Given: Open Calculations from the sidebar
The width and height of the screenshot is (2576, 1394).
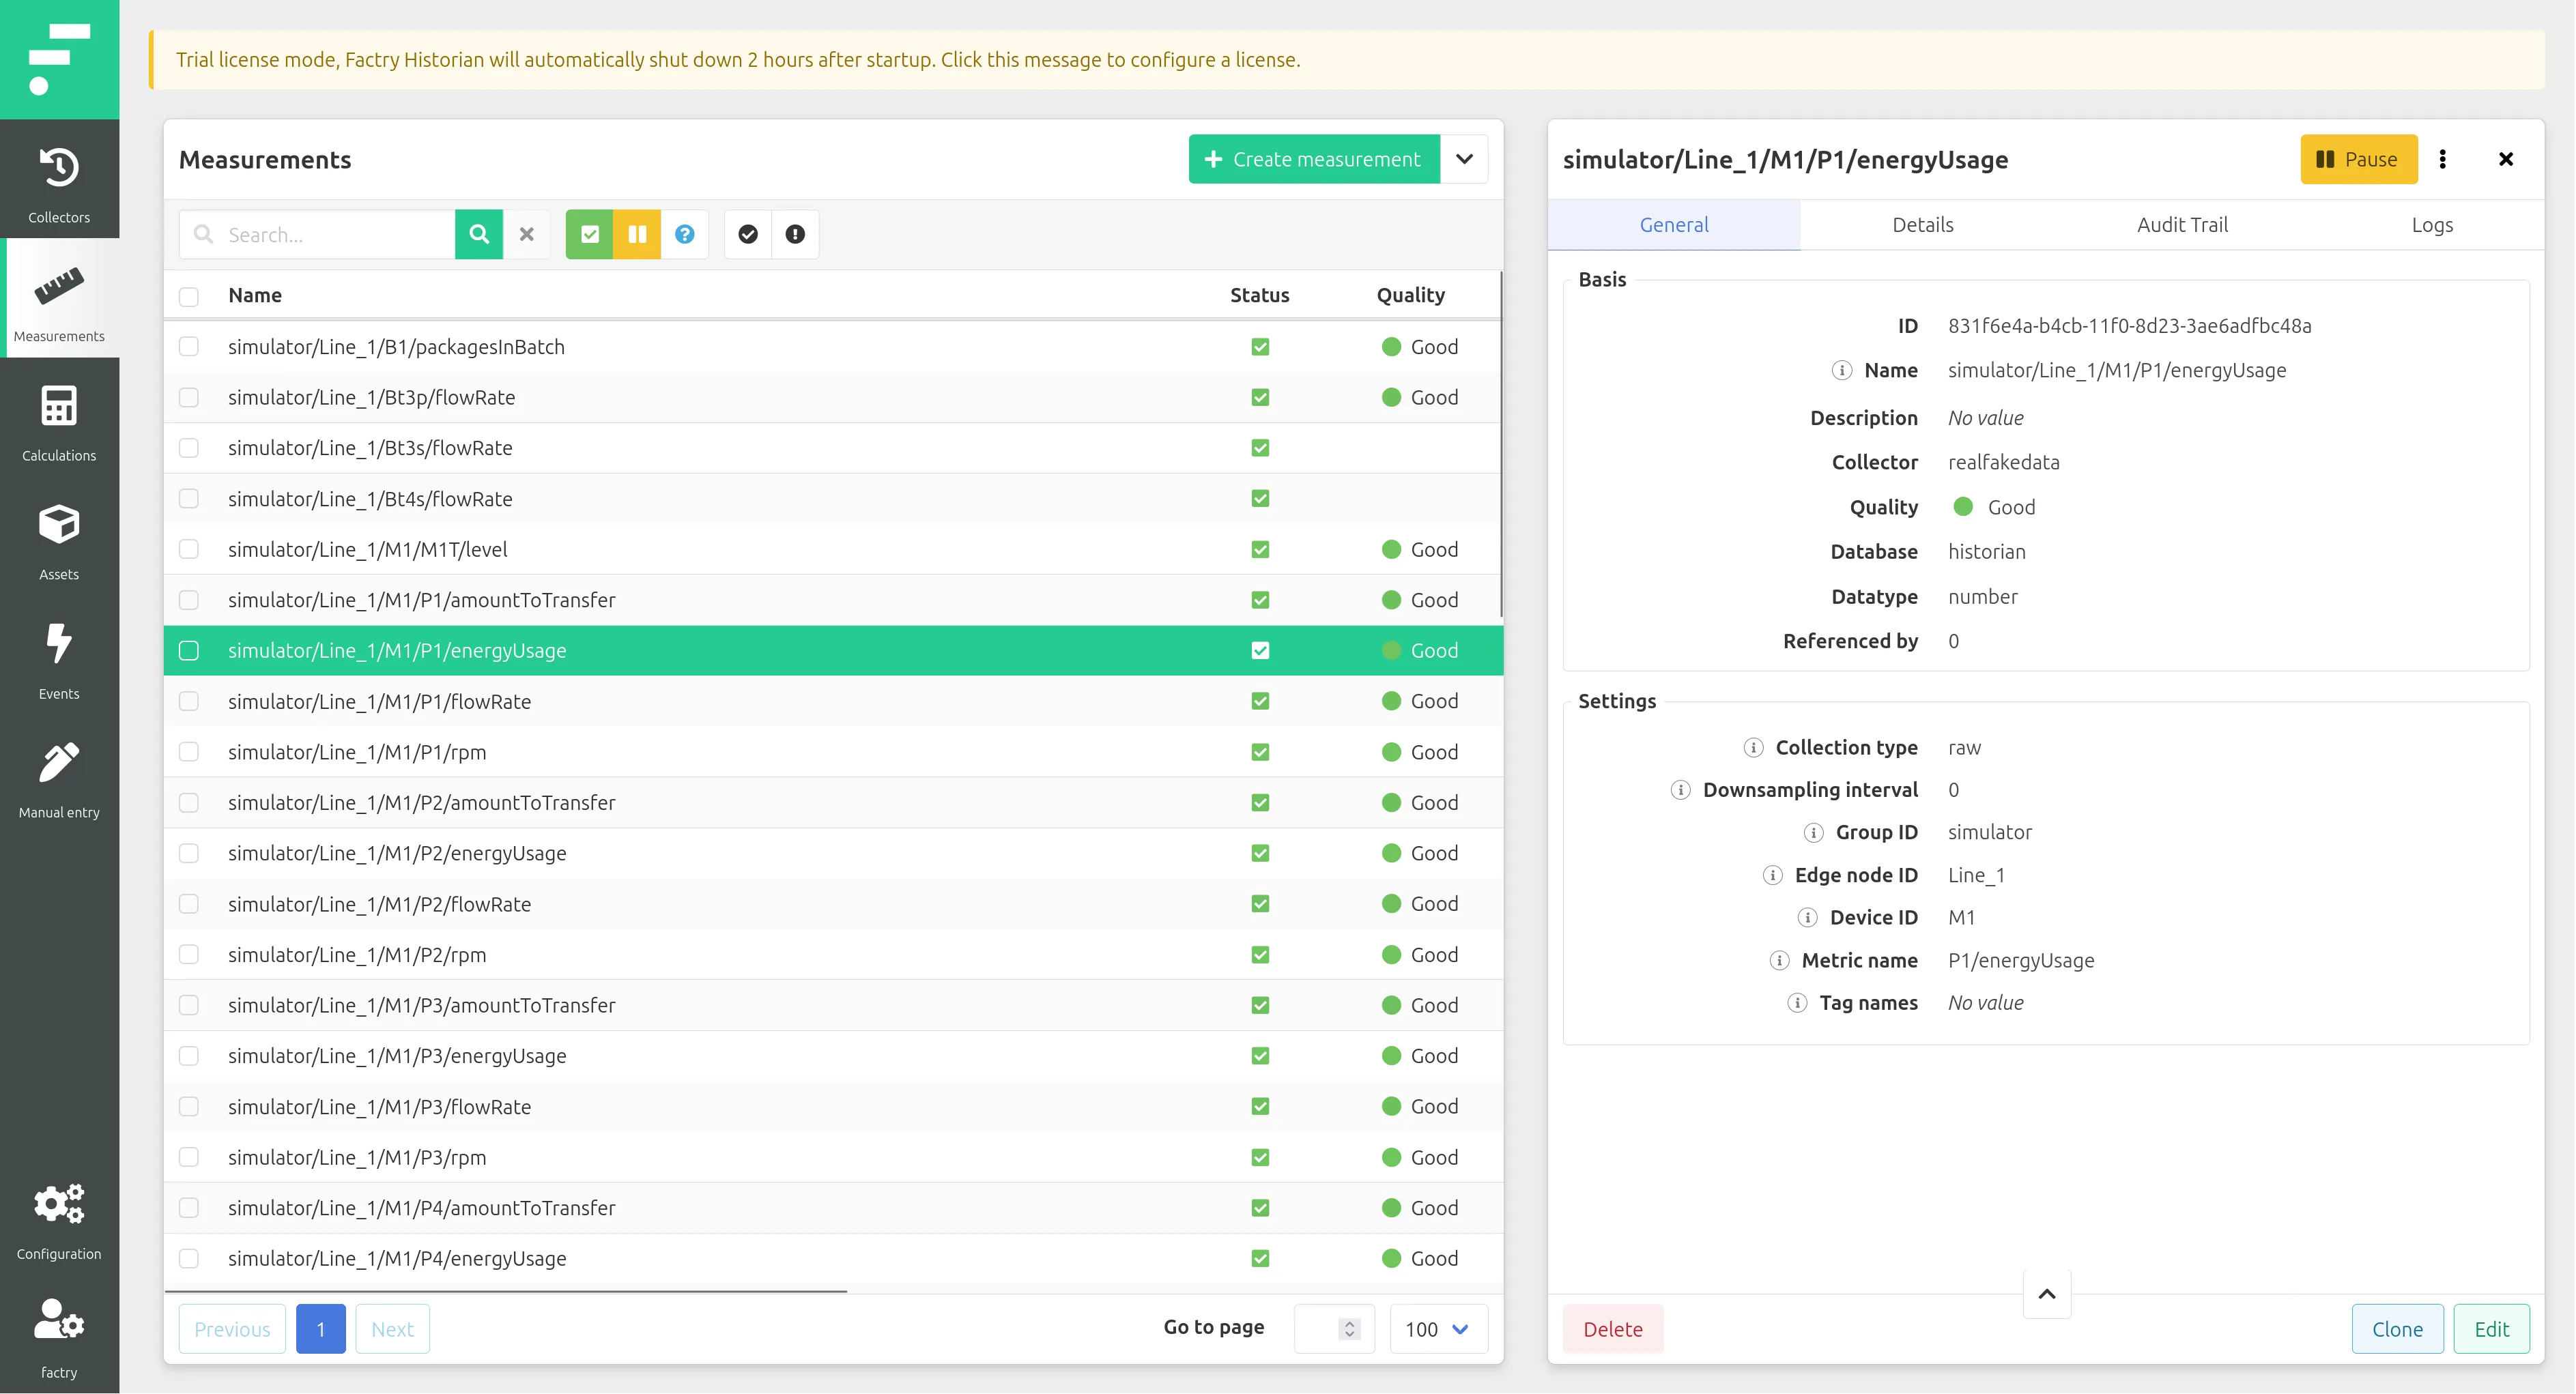Looking at the screenshot, I should tap(59, 418).
